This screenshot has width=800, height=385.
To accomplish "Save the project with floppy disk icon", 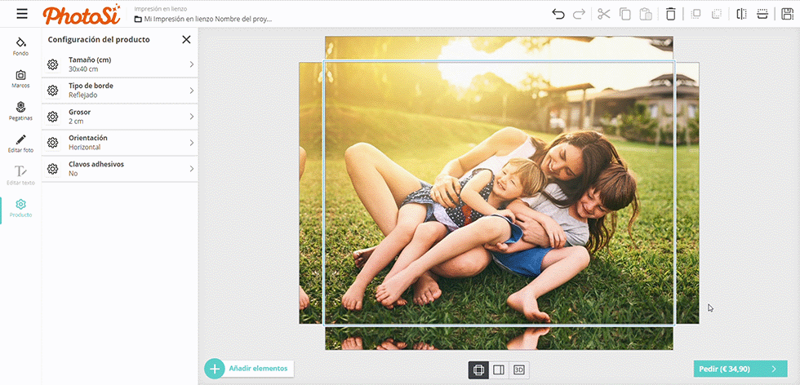I will coord(787,14).
